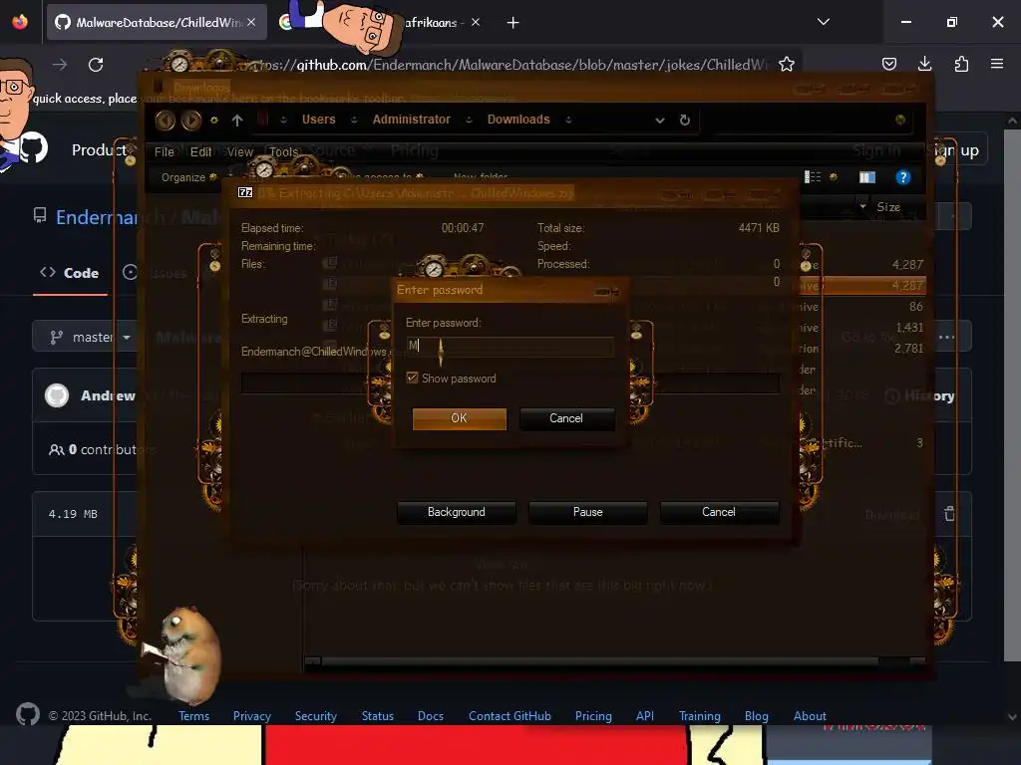Viewport: 1021px width, 765px height.
Task: Switch to the MalwareDatabase/ChilledWindows Firefox tab
Action: coord(157,22)
